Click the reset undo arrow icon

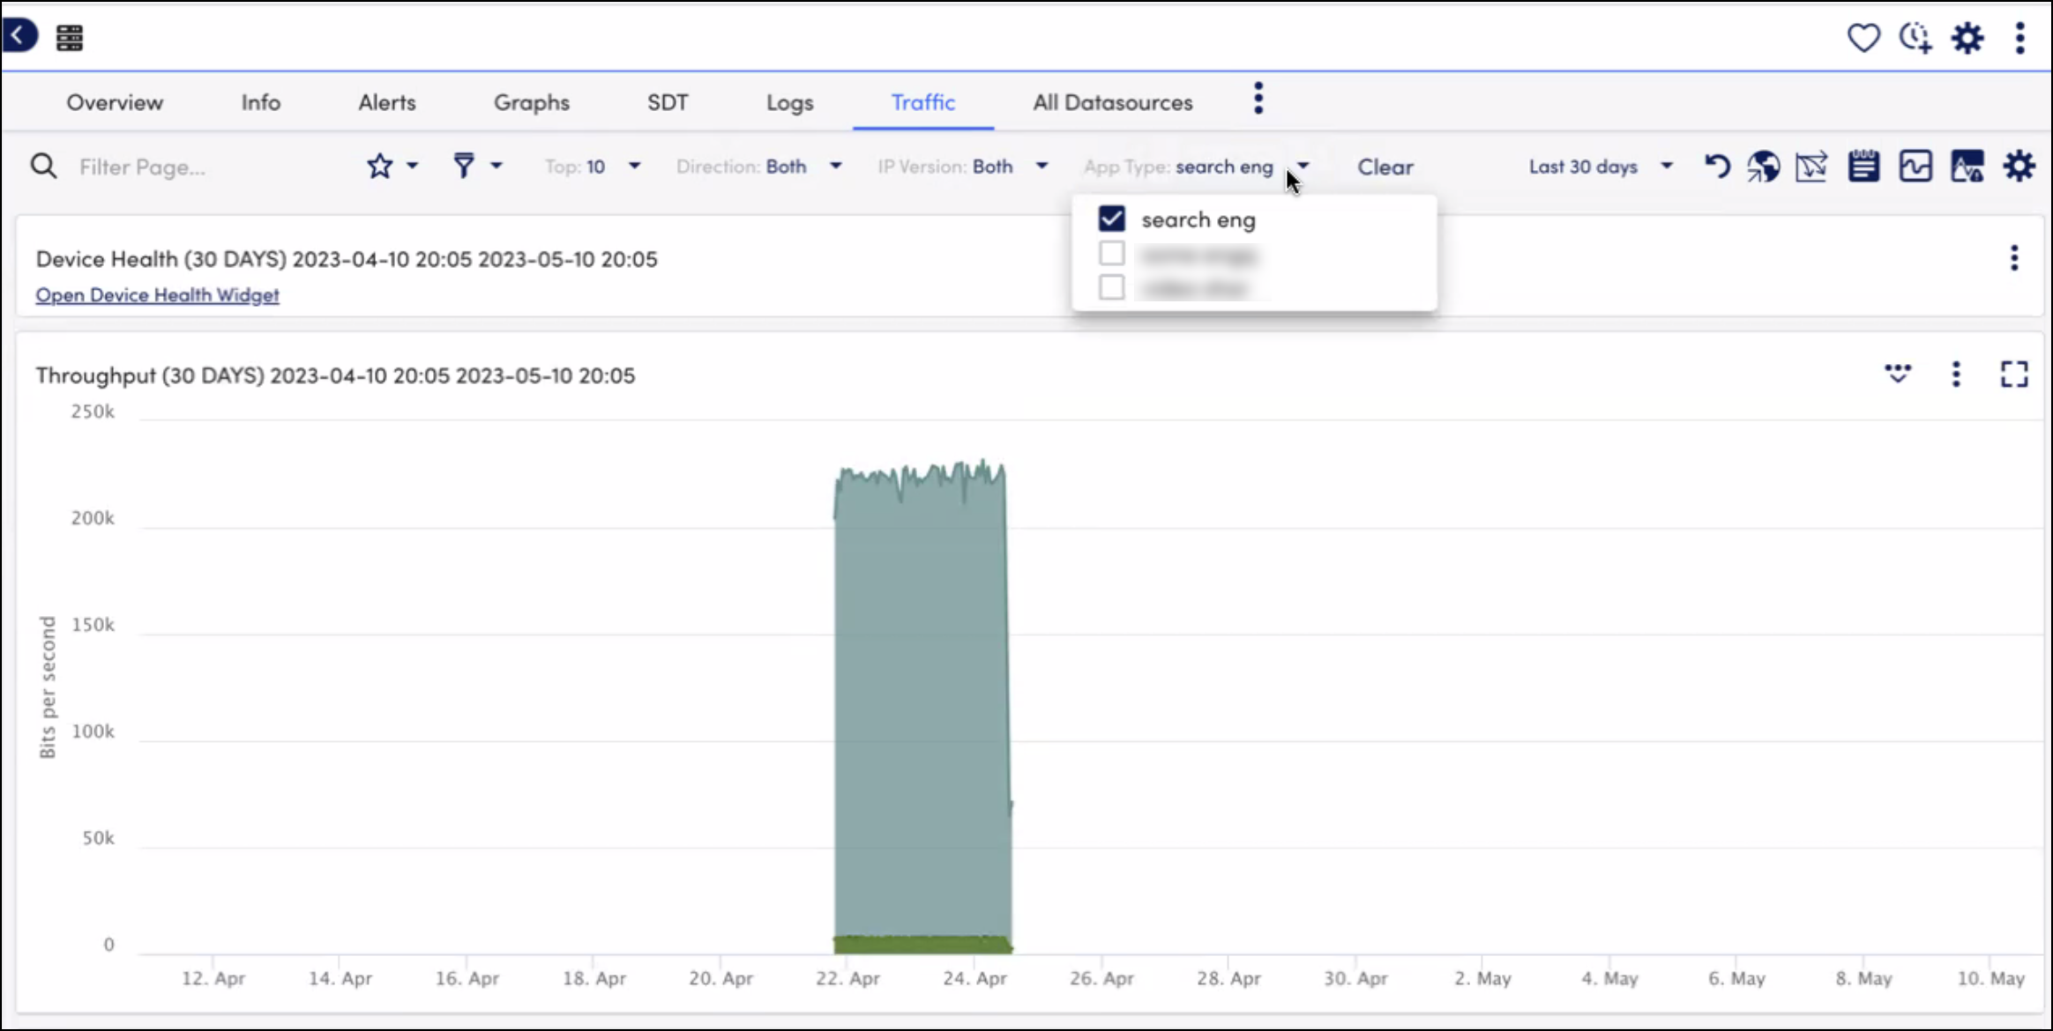pyautogui.click(x=1716, y=166)
